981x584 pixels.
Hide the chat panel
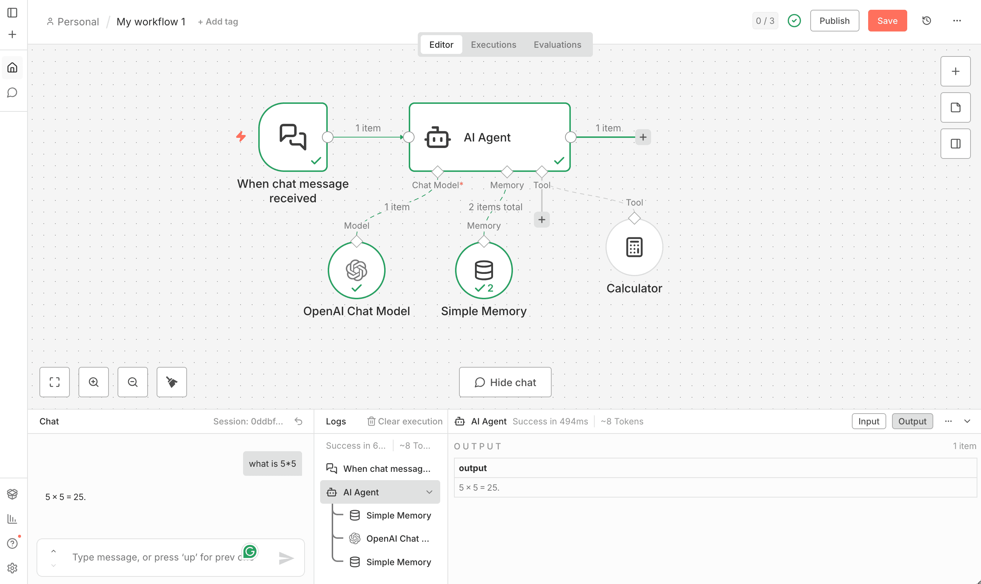pos(505,382)
